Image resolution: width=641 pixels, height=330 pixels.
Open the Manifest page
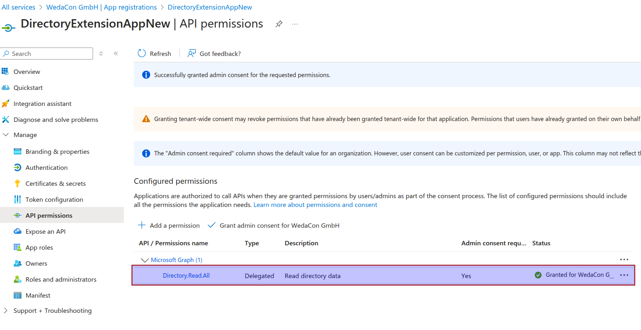(x=38, y=295)
